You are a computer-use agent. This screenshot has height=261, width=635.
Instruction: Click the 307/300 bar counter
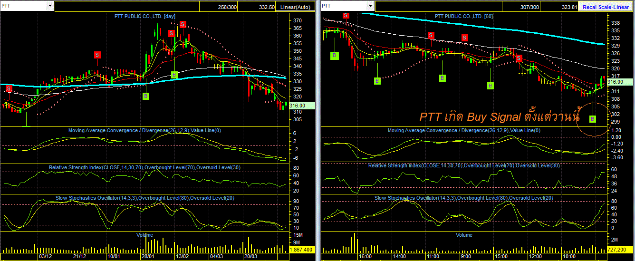pos(529,7)
